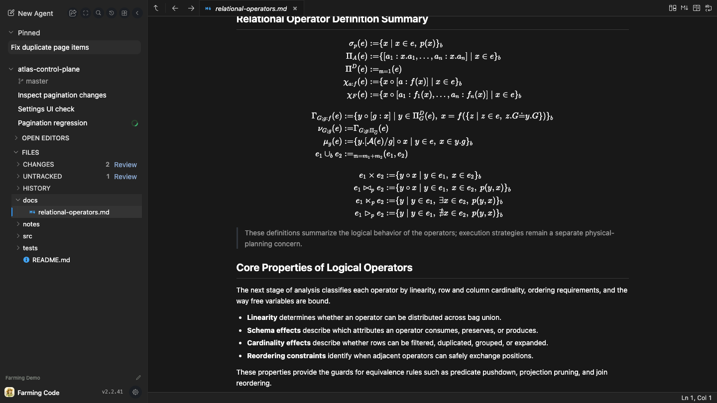Select relational-operators.md in file tree
The width and height of the screenshot is (717, 403).
click(76, 212)
